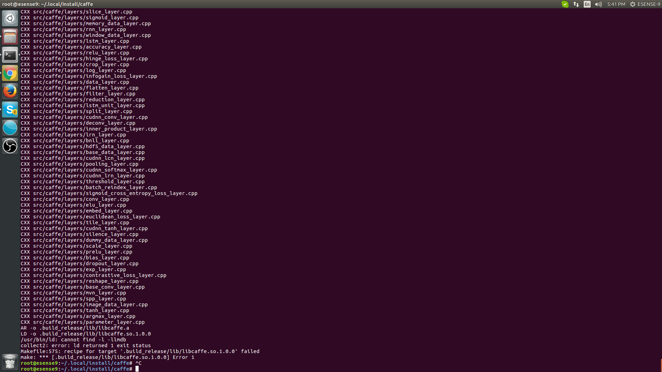This screenshot has width=662, height=372.
Task: Click the cannot find -llmdb error message
Action: [x=73, y=340]
